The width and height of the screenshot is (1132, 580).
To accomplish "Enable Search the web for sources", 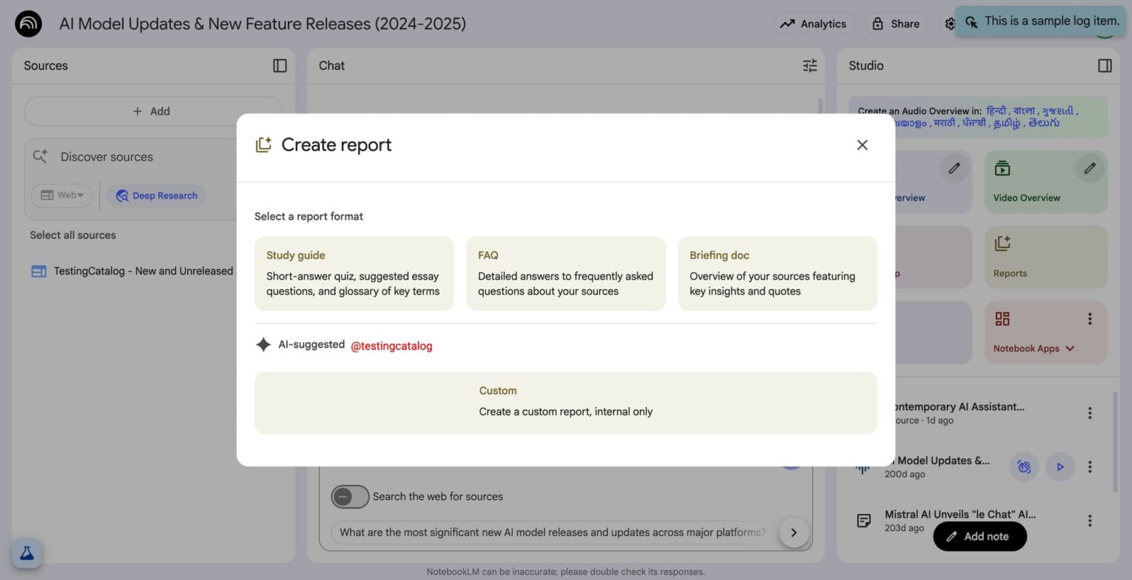I will (x=349, y=496).
